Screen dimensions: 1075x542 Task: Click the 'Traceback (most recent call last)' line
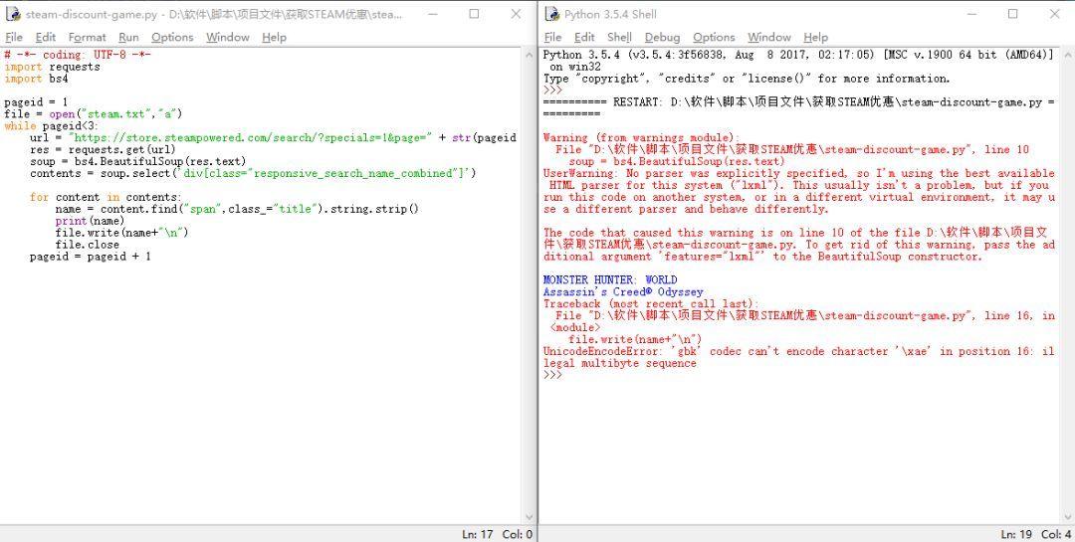(651, 303)
